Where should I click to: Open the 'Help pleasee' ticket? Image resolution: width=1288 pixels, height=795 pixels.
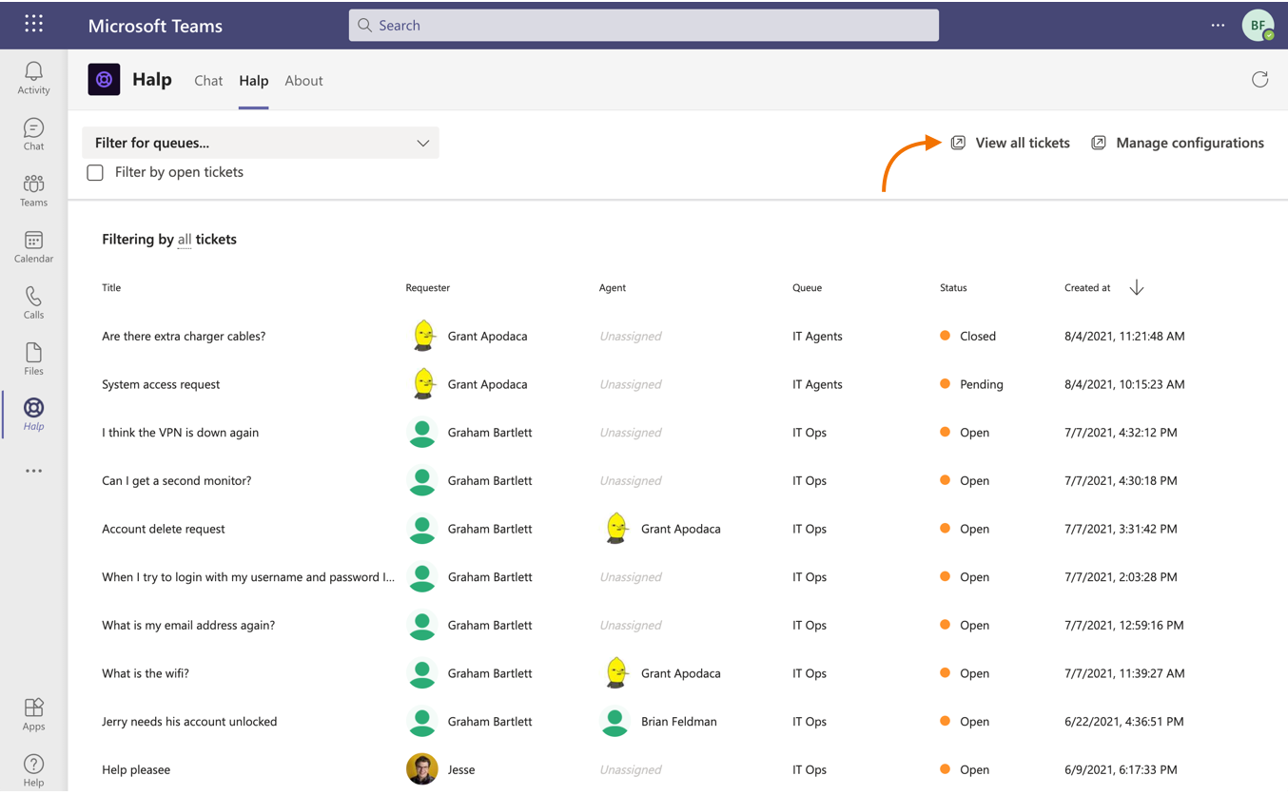136,769
